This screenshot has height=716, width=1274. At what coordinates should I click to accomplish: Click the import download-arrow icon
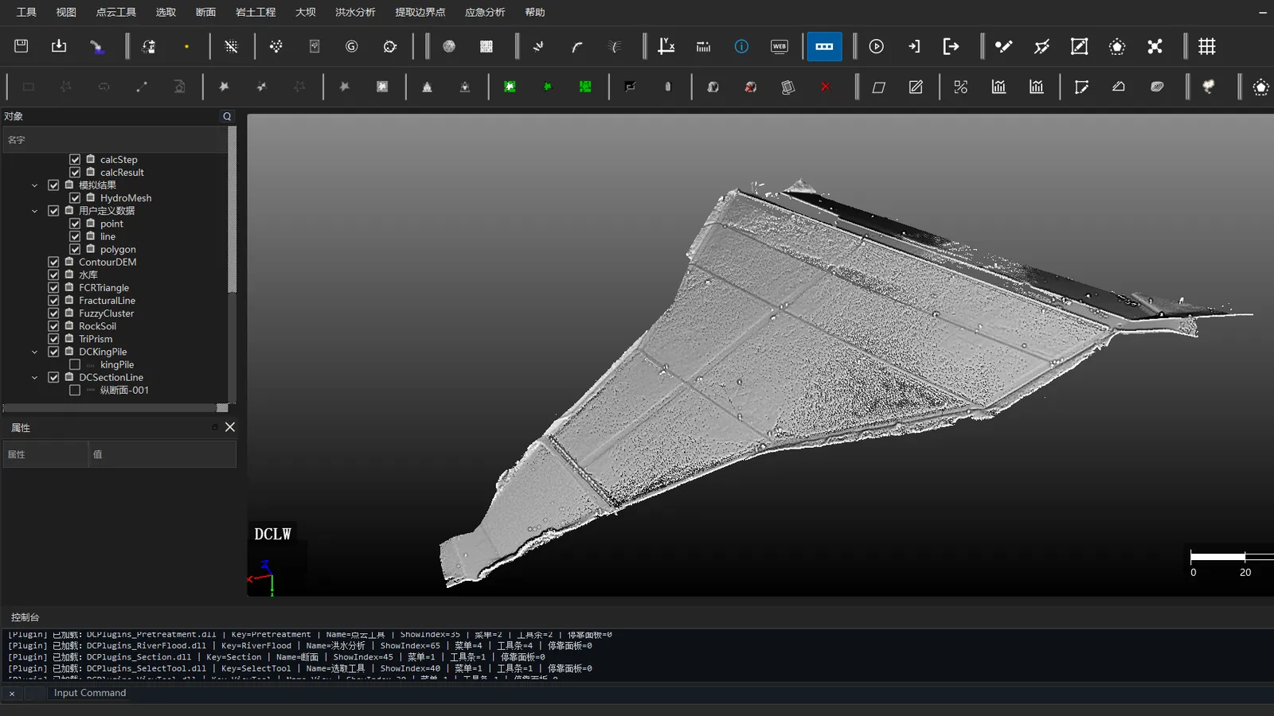pyautogui.click(x=59, y=46)
